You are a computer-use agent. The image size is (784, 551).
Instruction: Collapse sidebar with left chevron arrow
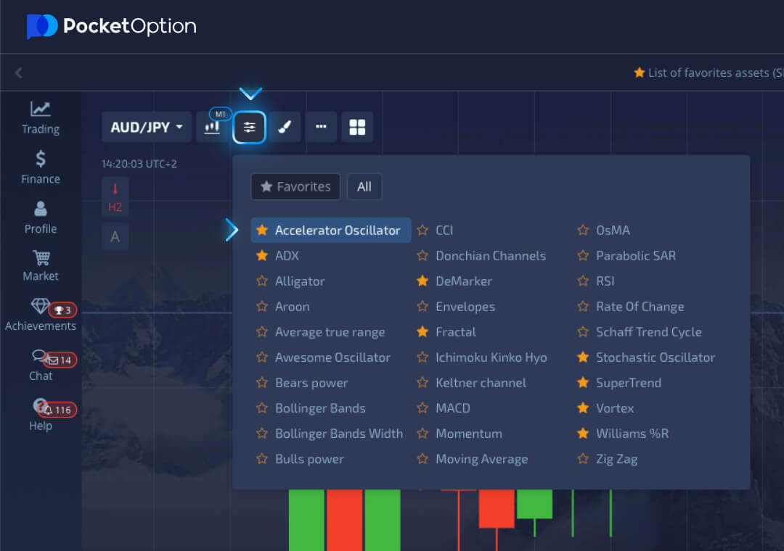[x=19, y=72]
